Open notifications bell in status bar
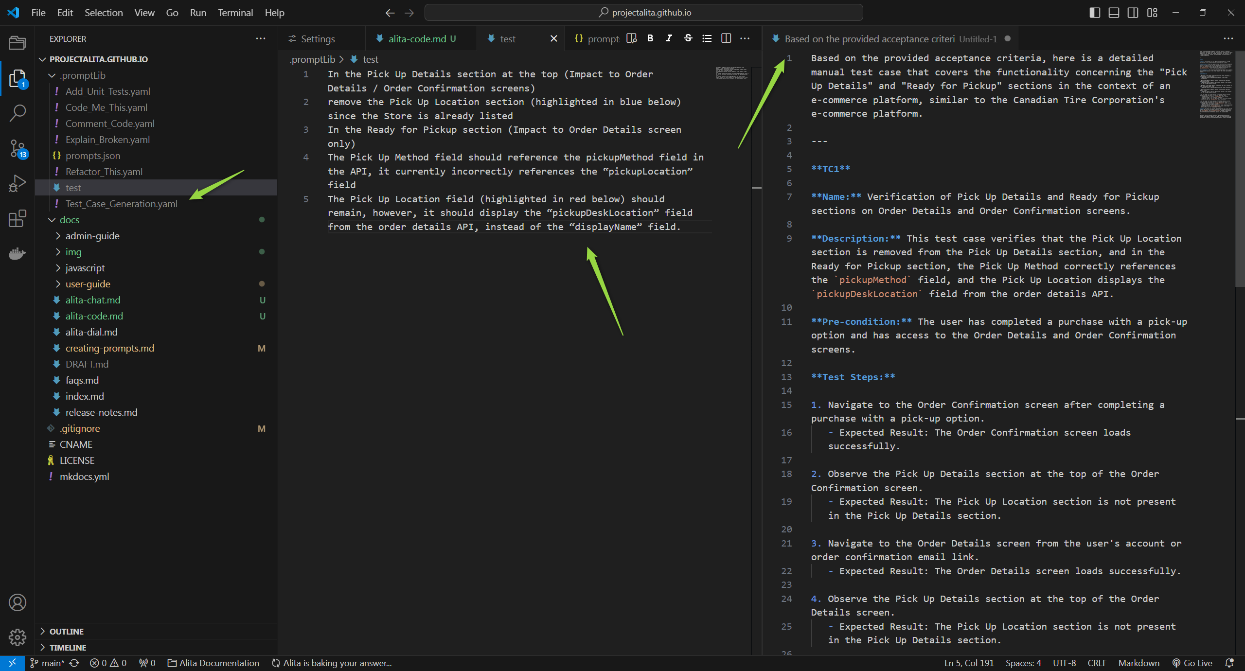The height and width of the screenshot is (671, 1245). point(1229,663)
